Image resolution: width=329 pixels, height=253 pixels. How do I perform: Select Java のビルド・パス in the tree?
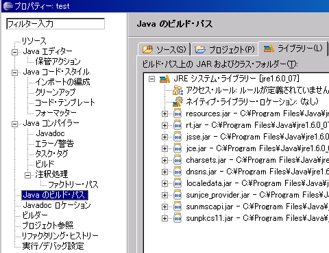coord(55,195)
